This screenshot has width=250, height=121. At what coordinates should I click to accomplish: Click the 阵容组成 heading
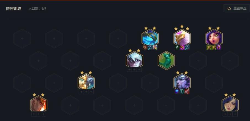pos(14,9)
